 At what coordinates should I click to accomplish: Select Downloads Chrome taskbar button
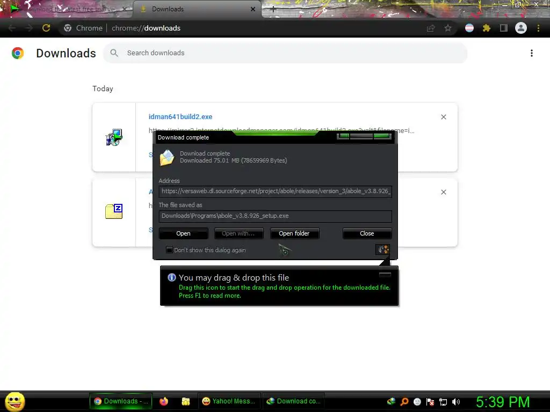pyautogui.click(x=121, y=401)
